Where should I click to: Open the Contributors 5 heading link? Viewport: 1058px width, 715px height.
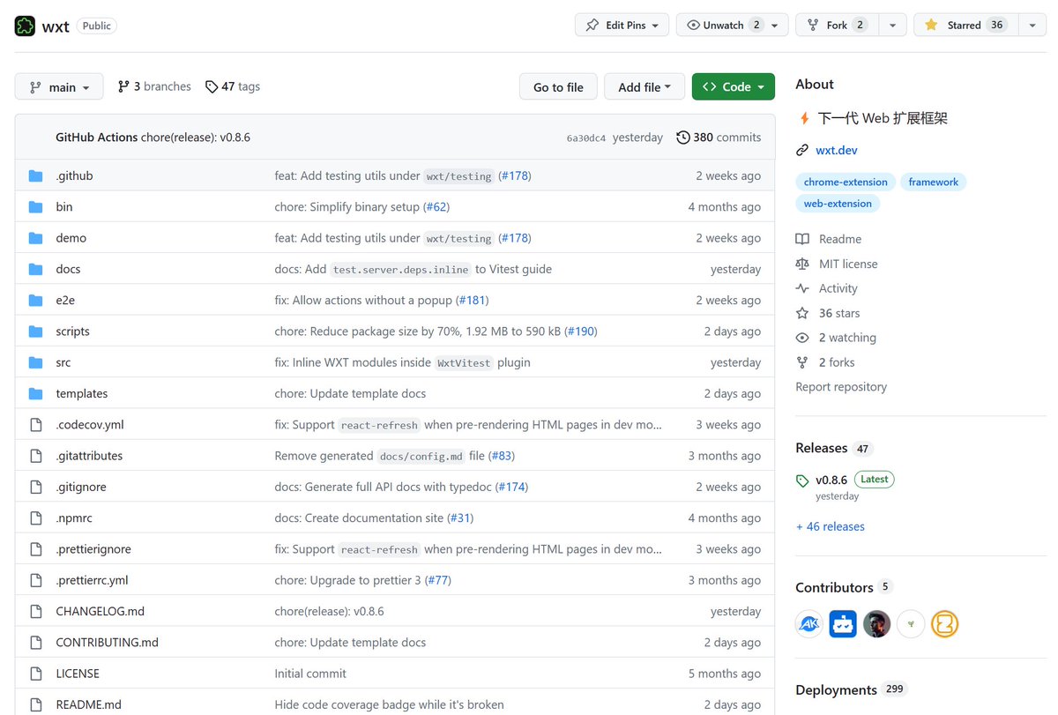(844, 587)
